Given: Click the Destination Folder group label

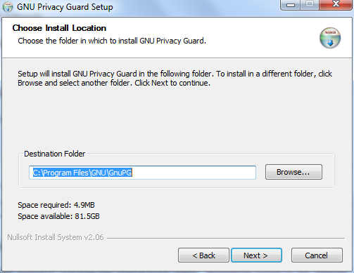Looking at the screenshot, I should pyautogui.click(x=55, y=154).
